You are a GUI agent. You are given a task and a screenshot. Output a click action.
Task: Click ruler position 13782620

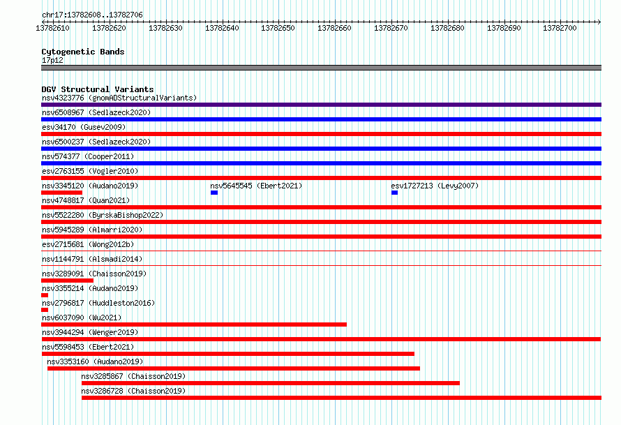pyautogui.click(x=110, y=28)
